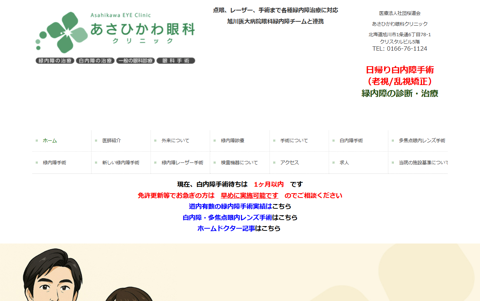The image size is (480, 301).
Task: Open 当院の施設基準について menu item
Action: (423, 163)
